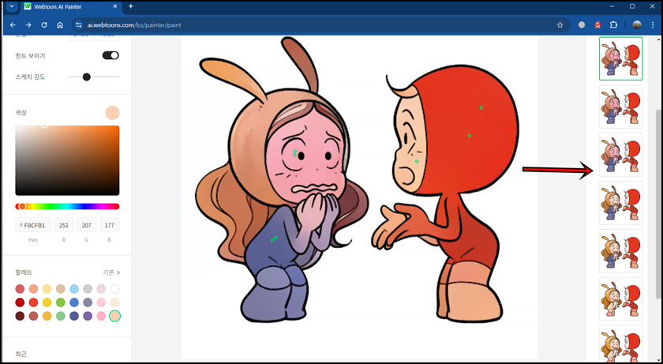Click the browser forward arrow
The image size is (663, 364).
point(28,25)
